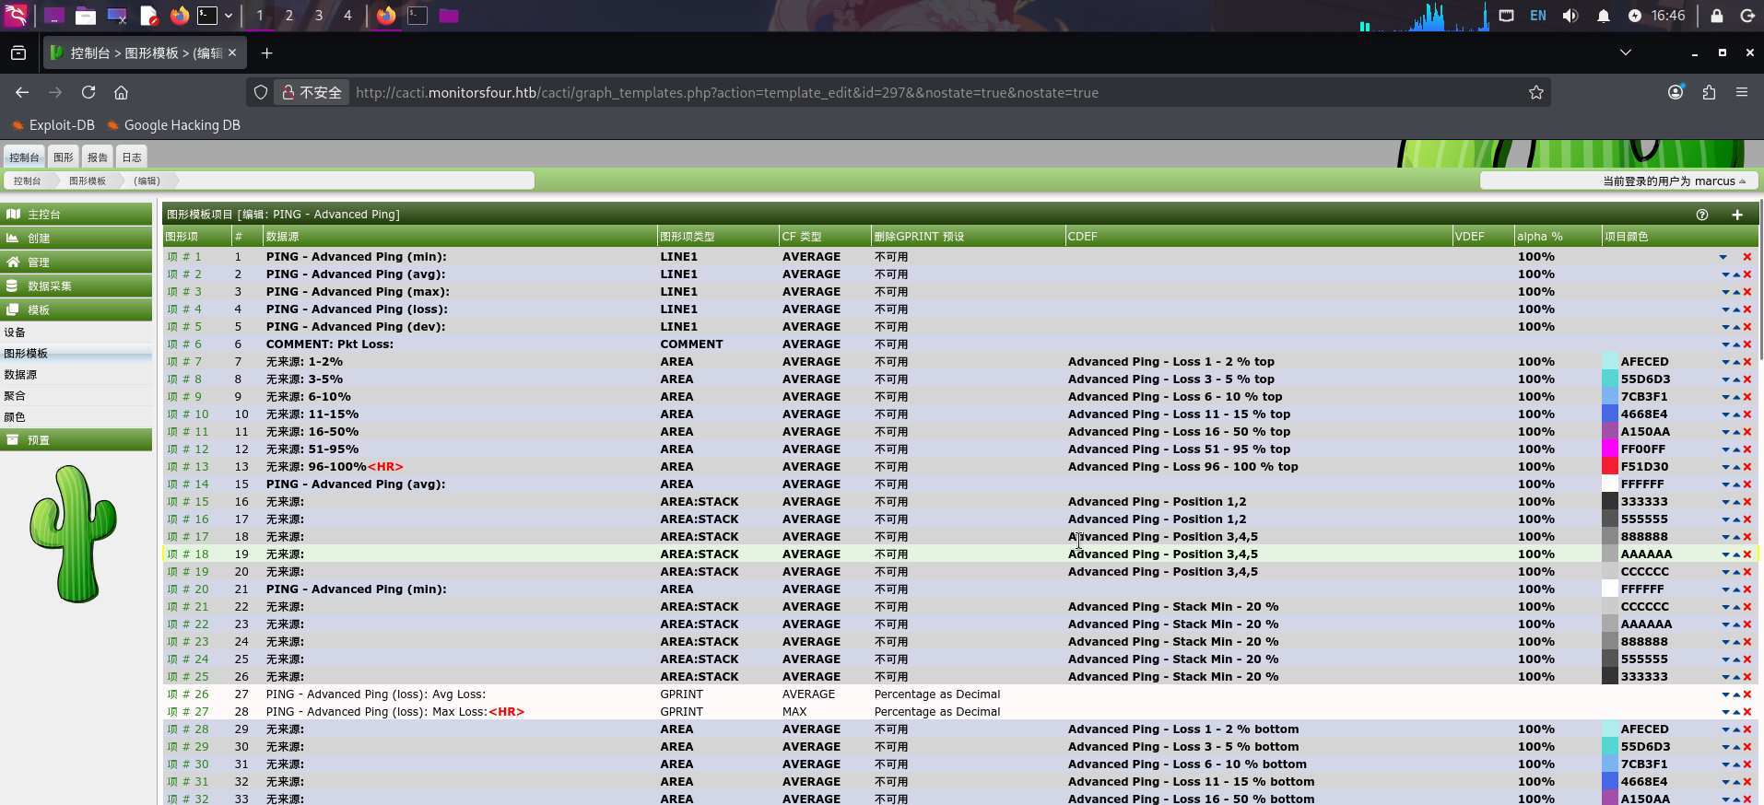Screen dimensions: 1764x805
Task: Delete item # 7 with red X
Action: click(1747, 362)
